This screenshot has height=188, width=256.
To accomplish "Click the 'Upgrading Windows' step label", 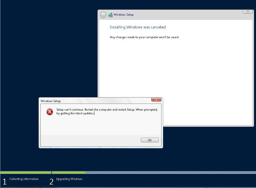I will [69, 179].
